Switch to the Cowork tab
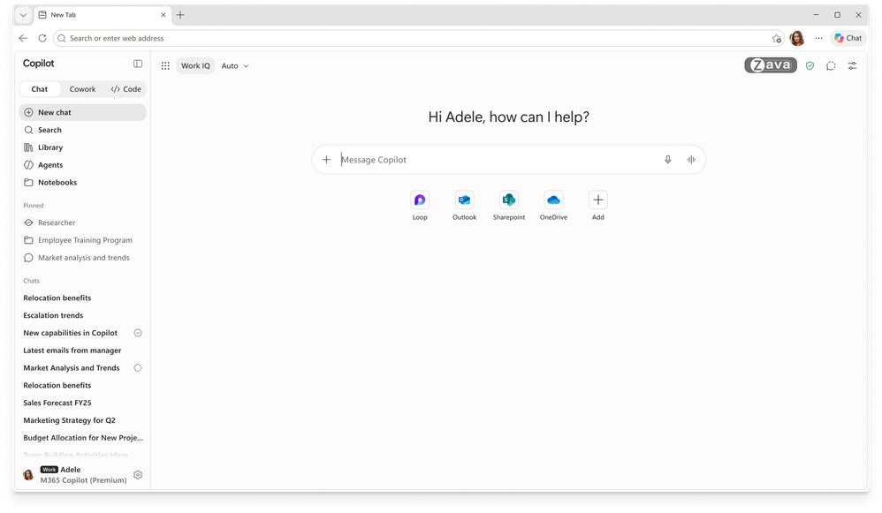The image size is (882, 513). (82, 89)
